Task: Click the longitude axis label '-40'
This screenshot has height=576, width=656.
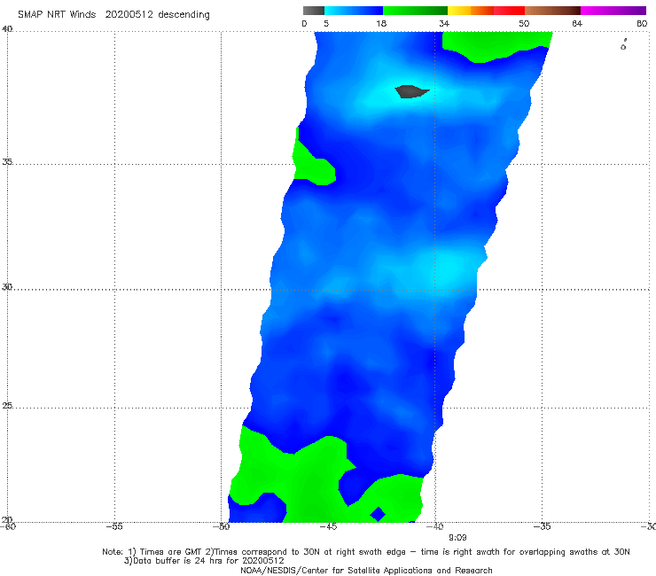Action: 435,526
